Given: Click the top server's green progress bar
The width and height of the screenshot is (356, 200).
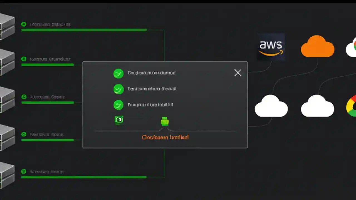Looking at the screenshot, I should click(x=83, y=30).
